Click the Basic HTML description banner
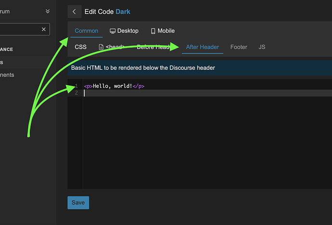Screen dimensions: 332x225 point(200,68)
